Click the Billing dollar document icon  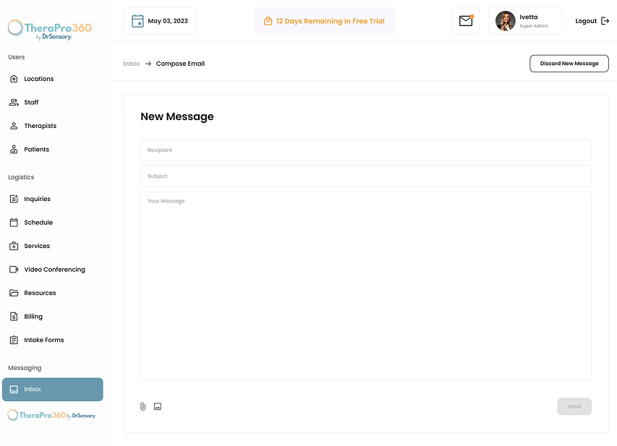[14, 317]
